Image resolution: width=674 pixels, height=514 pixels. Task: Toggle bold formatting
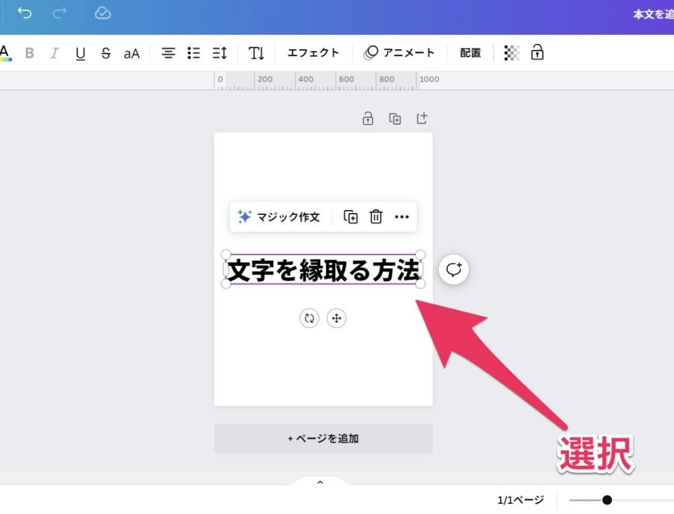pyautogui.click(x=30, y=53)
